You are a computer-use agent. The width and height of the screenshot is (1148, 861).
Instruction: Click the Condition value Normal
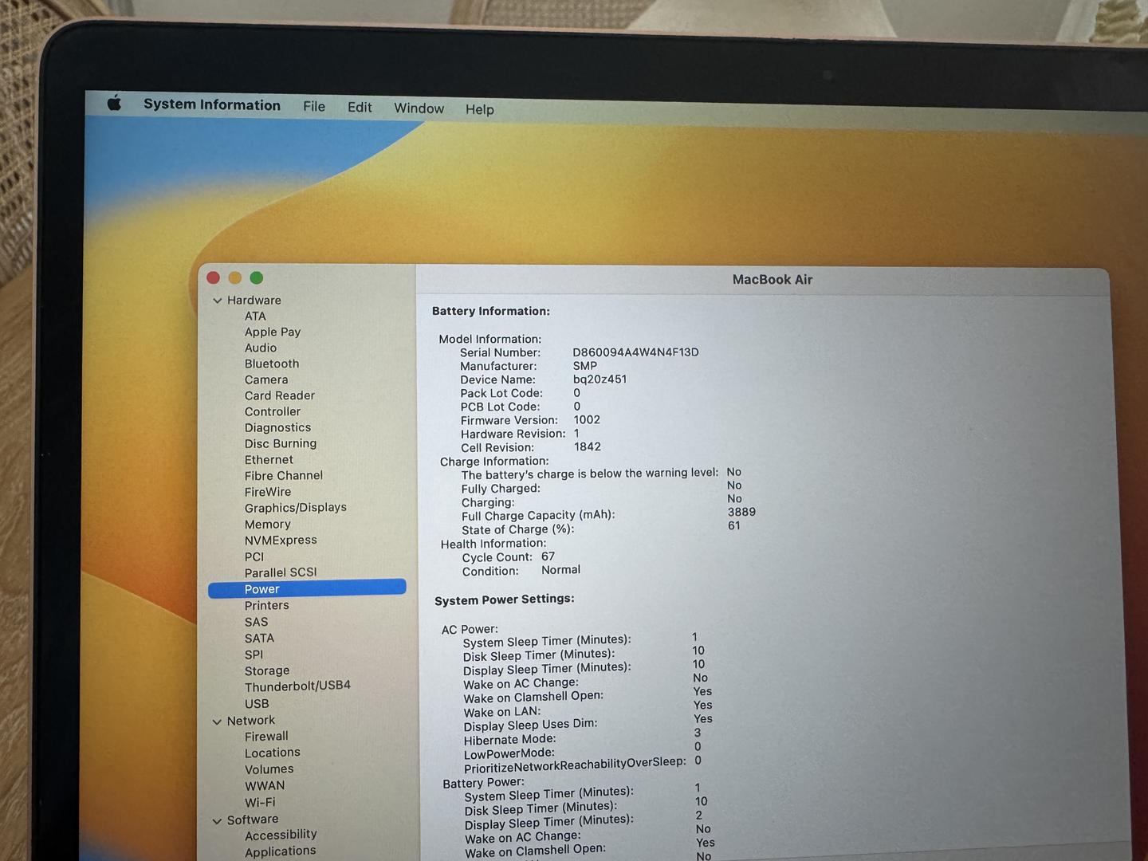[560, 570]
